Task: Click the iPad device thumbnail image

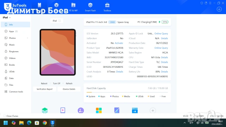Action: [x=58, y=52]
